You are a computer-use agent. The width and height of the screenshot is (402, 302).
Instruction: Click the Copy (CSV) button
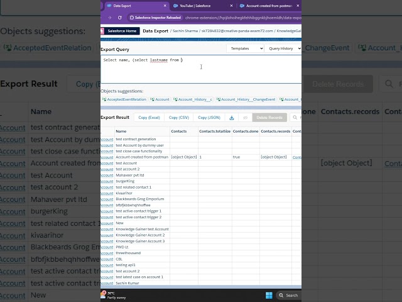pyautogui.click(x=178, y=118)
